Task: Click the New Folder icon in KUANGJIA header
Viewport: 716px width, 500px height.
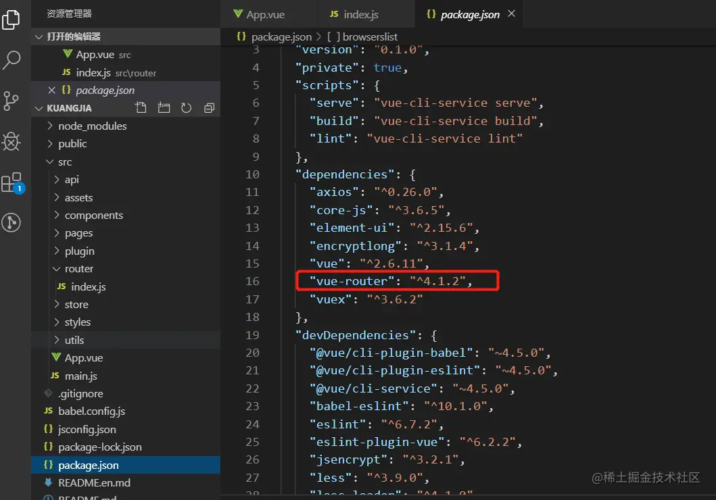Action: tap(164, 108)
